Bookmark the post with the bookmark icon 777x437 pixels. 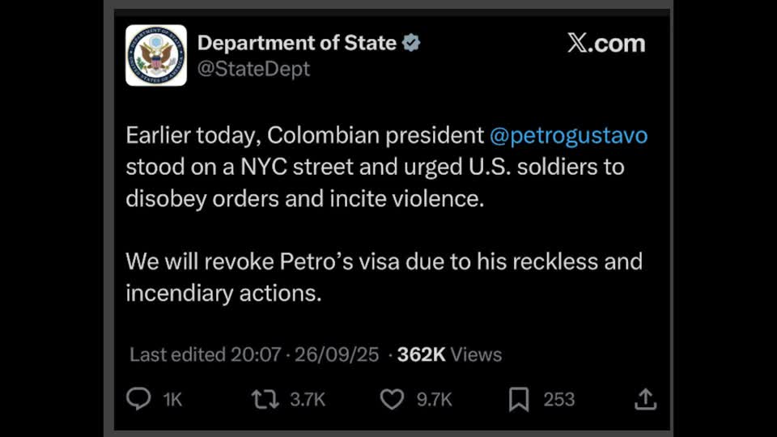pos(519,399)
